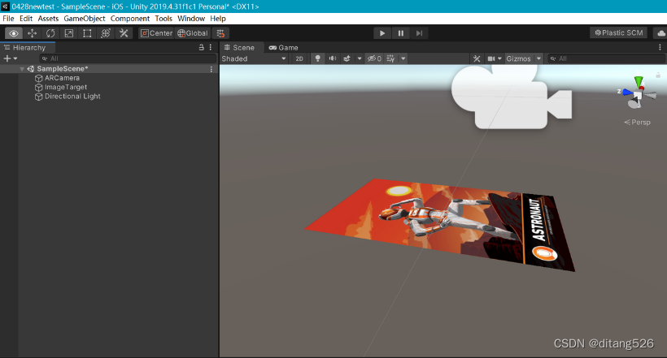Viewport: 667px width, 358px height.
Task: Open the Assets menu
Action: [x=48, y=18]
